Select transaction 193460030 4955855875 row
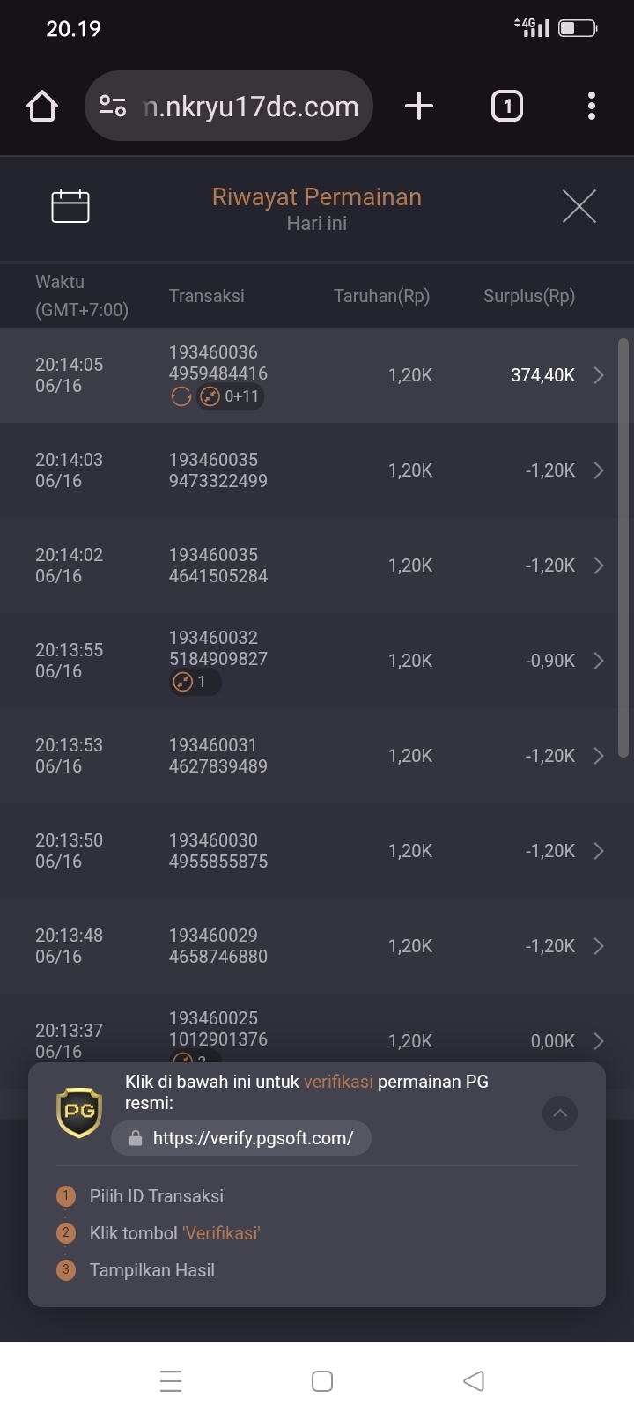634x1420 pixels. point(308,851)
